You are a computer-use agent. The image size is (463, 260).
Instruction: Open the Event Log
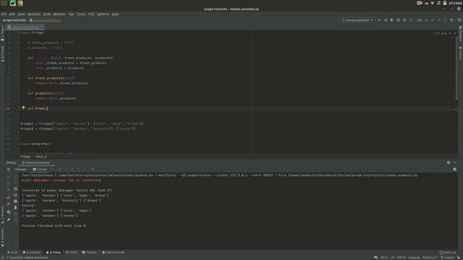click(x=448, y=252)
